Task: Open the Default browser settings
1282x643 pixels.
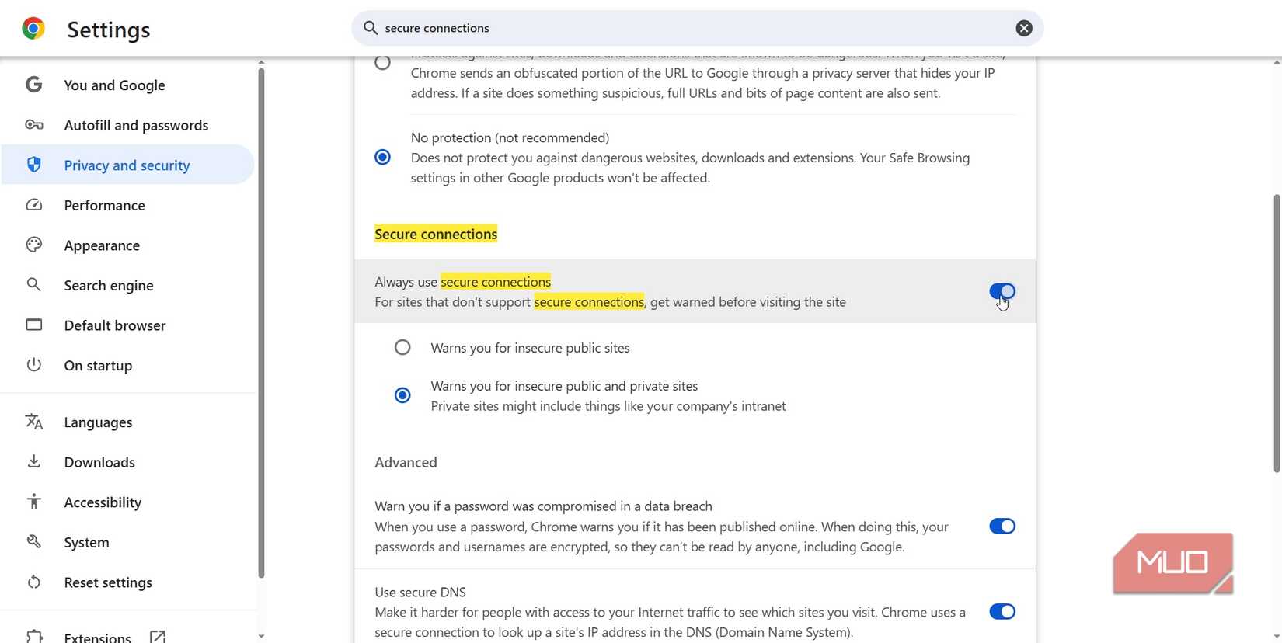Action: (114, 325)
